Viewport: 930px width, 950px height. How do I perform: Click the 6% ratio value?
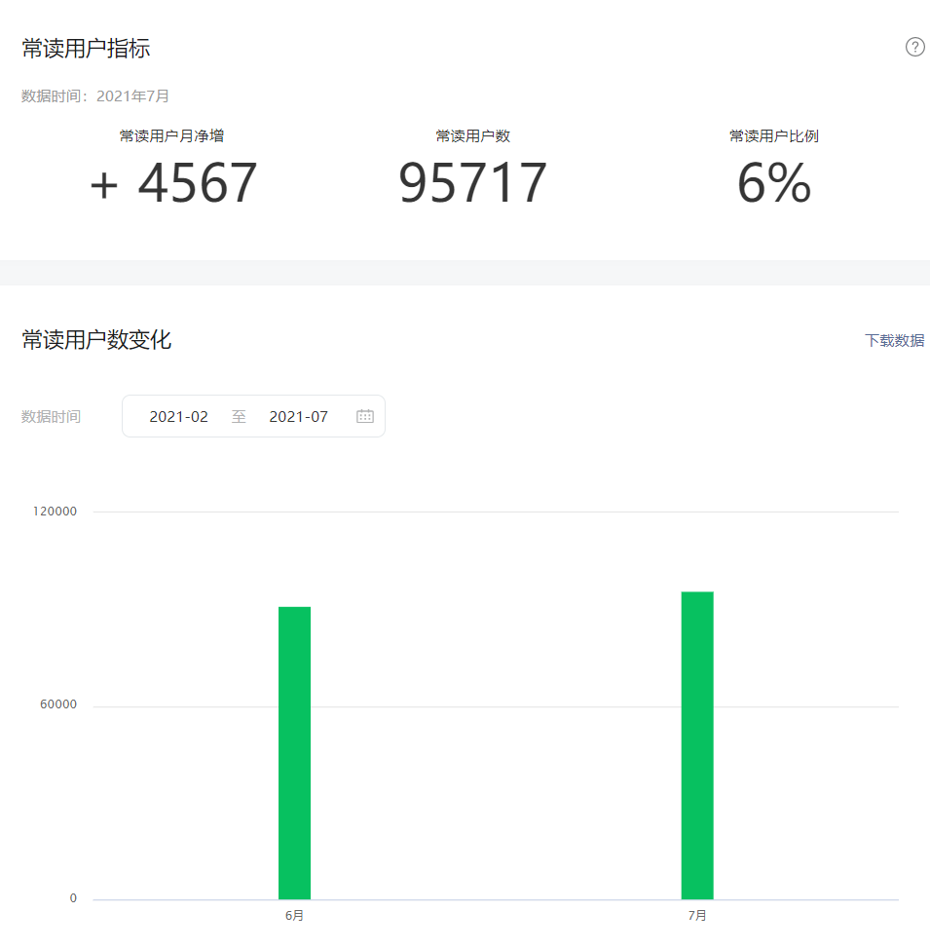pos(773,183)
